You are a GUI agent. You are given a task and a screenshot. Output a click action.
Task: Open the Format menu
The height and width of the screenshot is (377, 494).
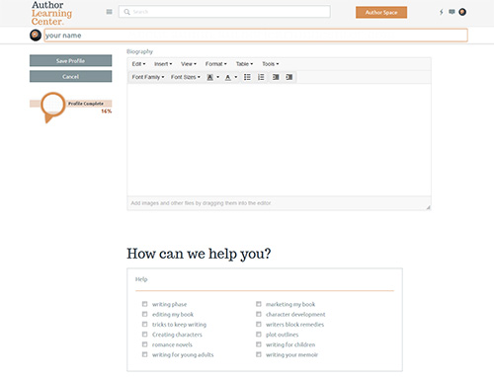coord(216,64)
